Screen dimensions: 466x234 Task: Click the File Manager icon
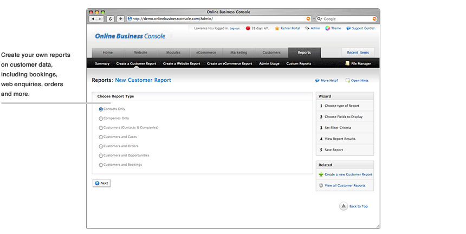coord(347,63)
